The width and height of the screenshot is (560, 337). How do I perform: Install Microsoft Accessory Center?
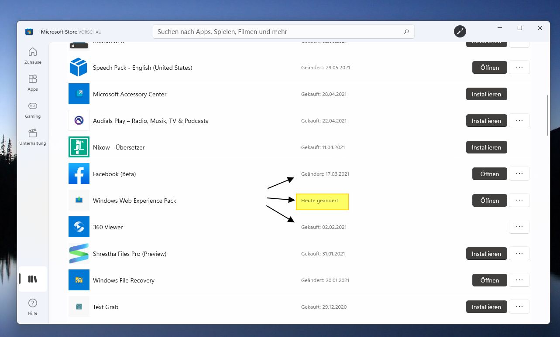pyautogui.click(x=487, y=94)
